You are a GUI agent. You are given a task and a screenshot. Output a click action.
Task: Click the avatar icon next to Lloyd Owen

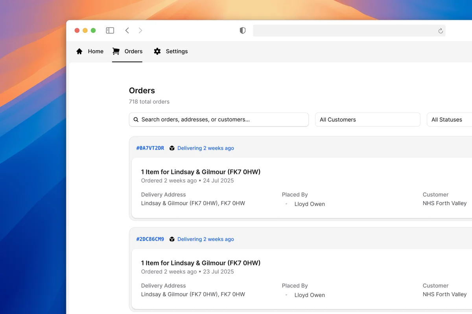pyautogui.click(x=286, y=204)
